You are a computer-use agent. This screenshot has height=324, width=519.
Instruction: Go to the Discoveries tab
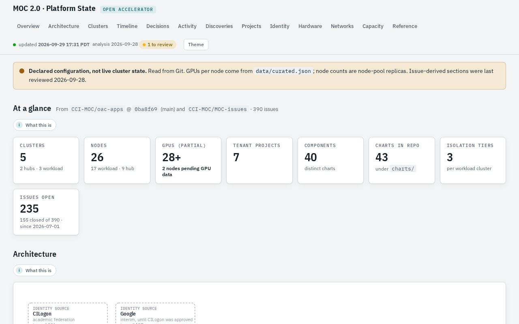click(x=219, y=26)
